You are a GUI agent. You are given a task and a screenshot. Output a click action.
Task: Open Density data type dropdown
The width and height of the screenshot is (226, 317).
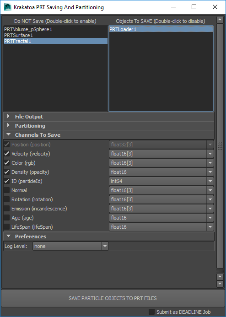(161, 172)
